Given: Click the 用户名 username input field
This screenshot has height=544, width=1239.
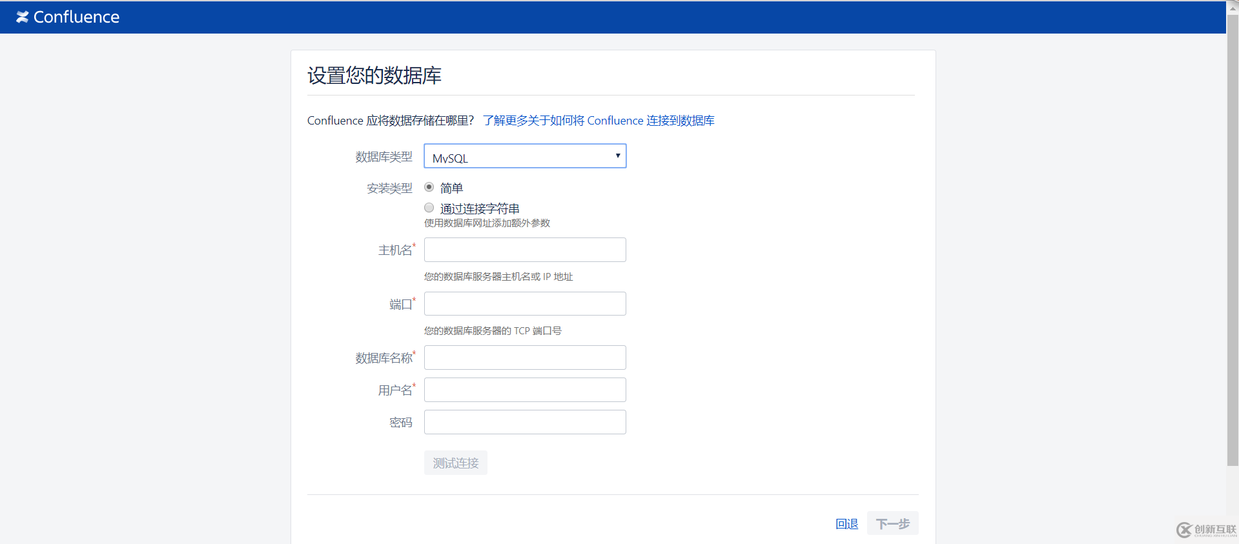Looking at the screenshot, I should (525, 390).
